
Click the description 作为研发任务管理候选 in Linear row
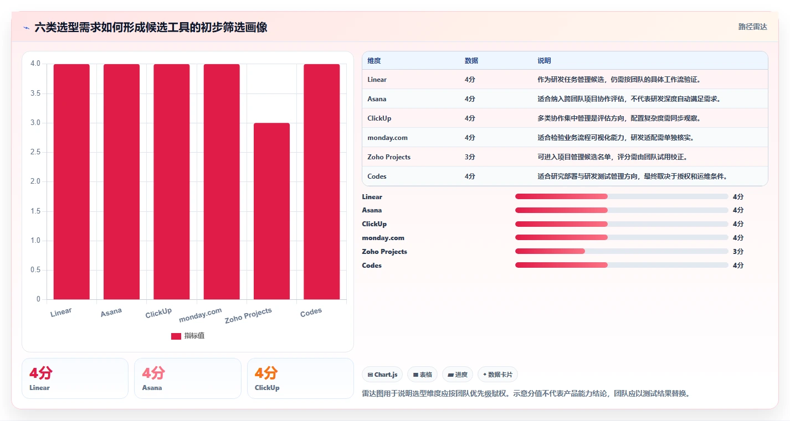(620, 80)
